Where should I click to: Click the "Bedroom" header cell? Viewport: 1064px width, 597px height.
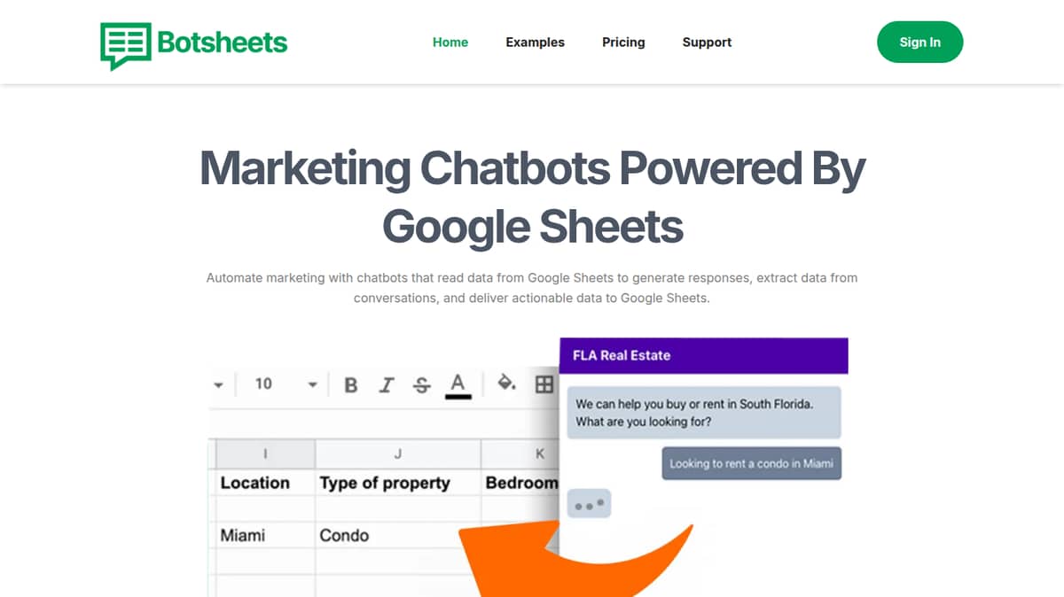point(520,483)
